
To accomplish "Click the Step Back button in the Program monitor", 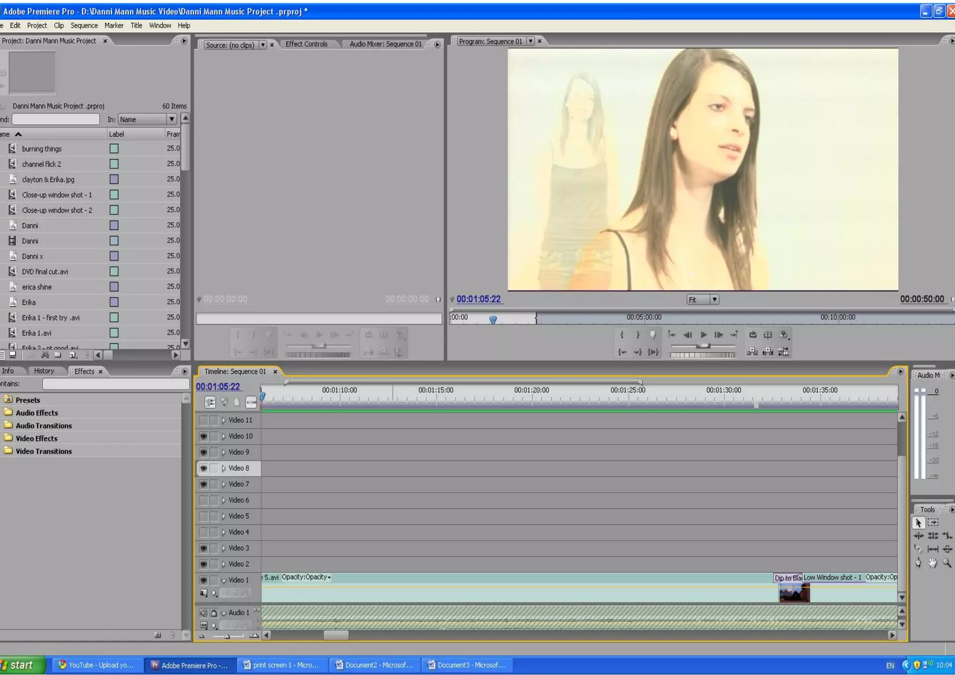I will coord(687,335).
